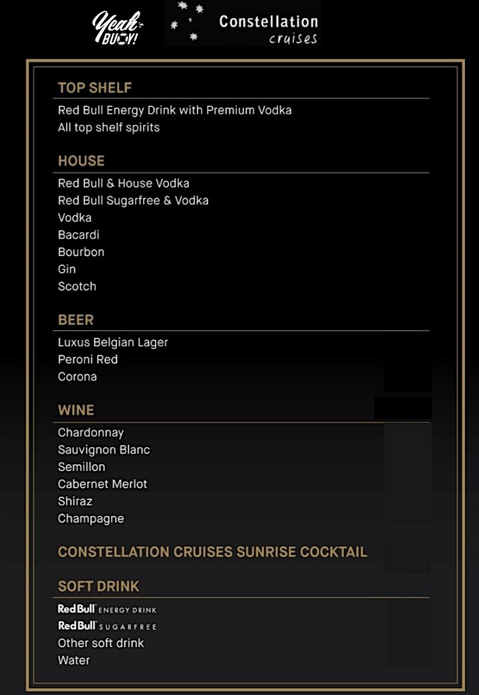
Task: Choose Peroni Red beer
Action: pos(88,359)
